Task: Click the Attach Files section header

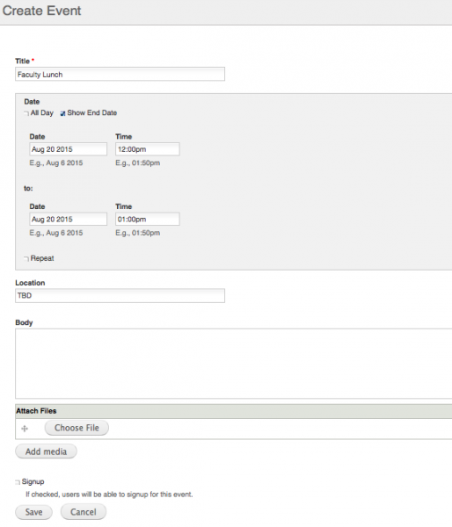Action: (234, 411)
